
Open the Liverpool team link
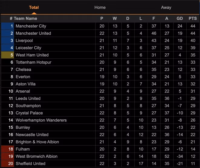24,40
